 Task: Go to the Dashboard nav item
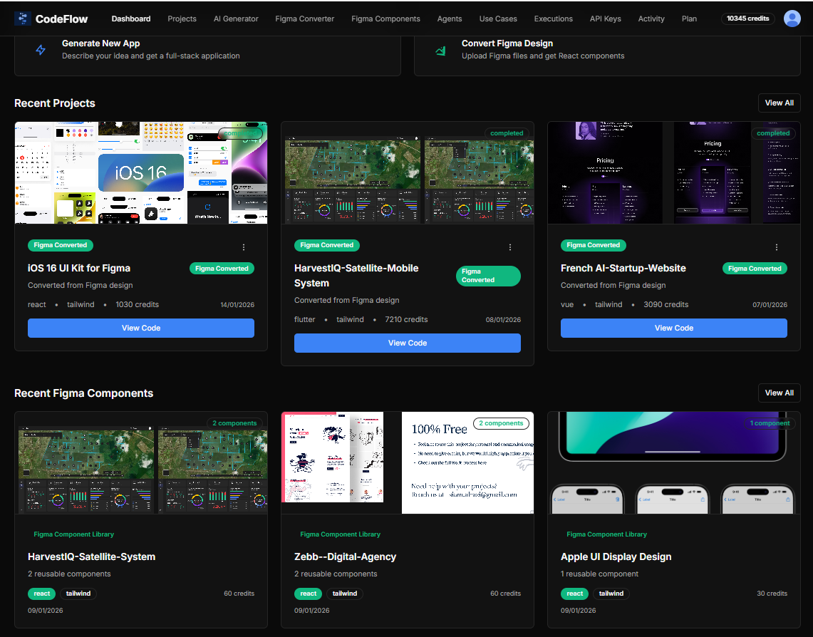131,19
